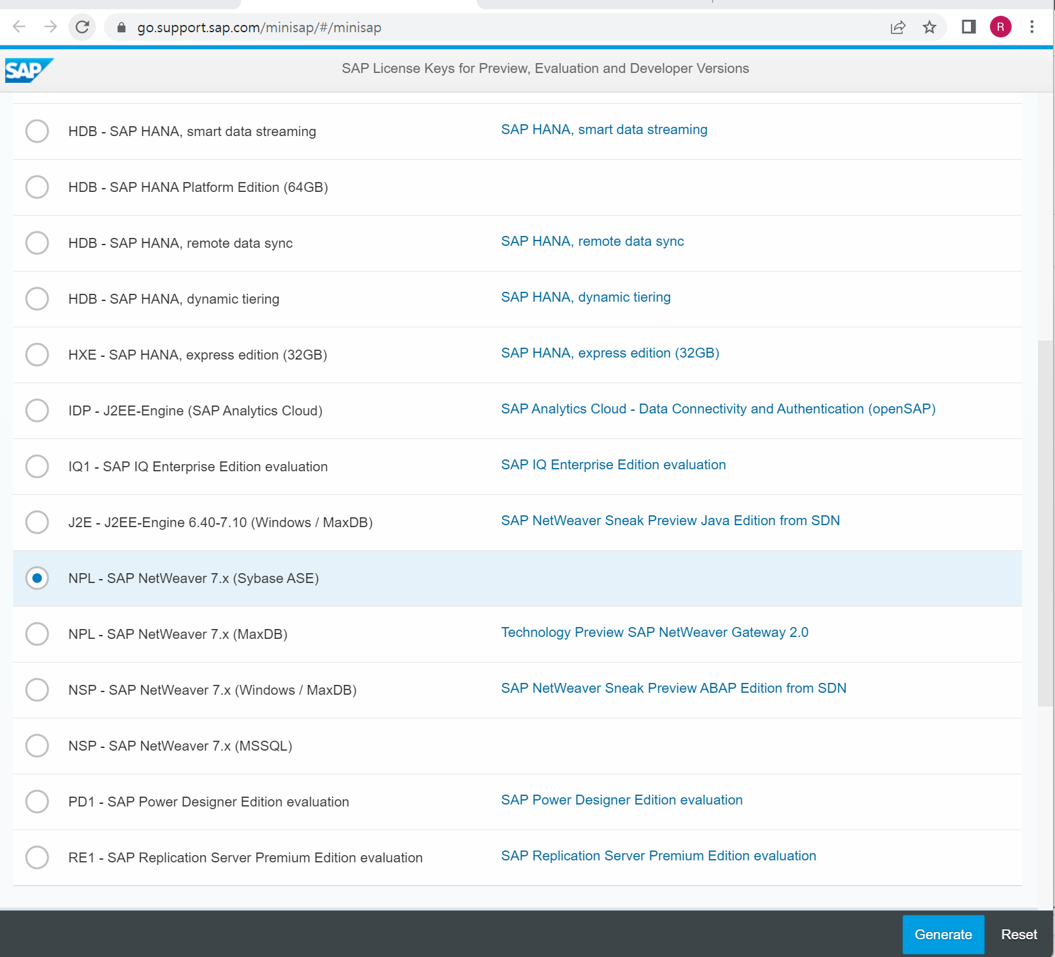Open SAP Power Designer Edition evaluation link
This screenshot has width=1055, height=957.
point(621,800)
